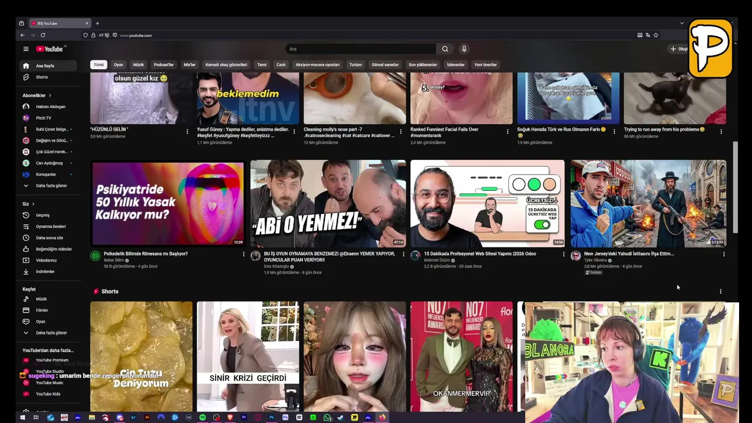Click the page vertical scrollbar

coord(735,187)
